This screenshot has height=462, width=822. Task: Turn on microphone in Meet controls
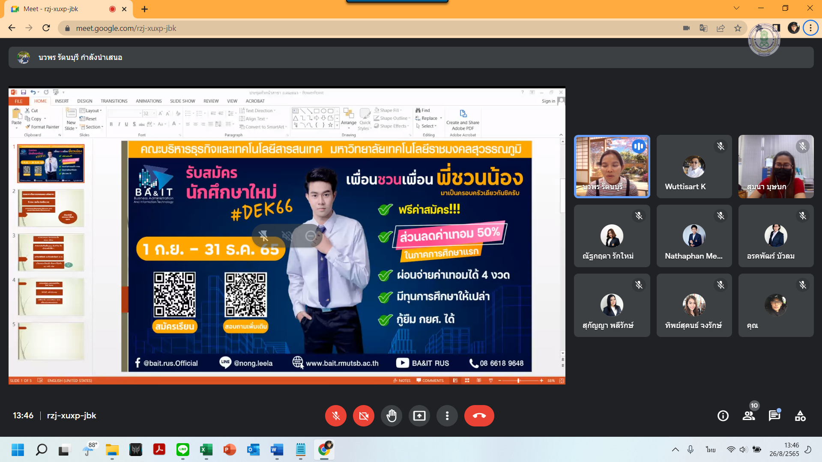point(336,416)
